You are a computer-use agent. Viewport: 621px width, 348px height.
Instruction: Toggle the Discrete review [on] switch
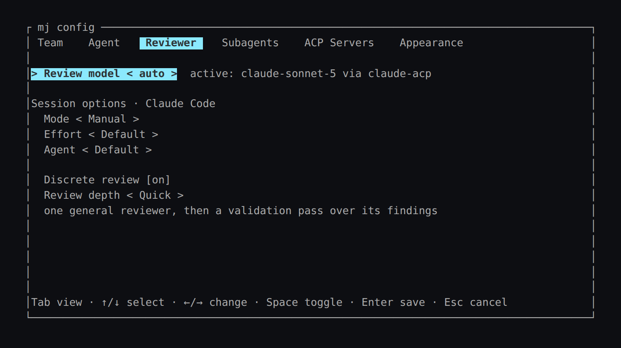pos(107,180)
